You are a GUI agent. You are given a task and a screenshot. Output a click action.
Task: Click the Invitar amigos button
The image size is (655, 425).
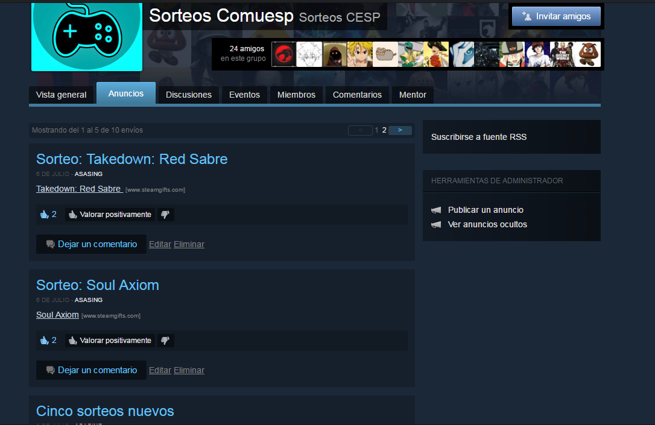pos(556,16)
